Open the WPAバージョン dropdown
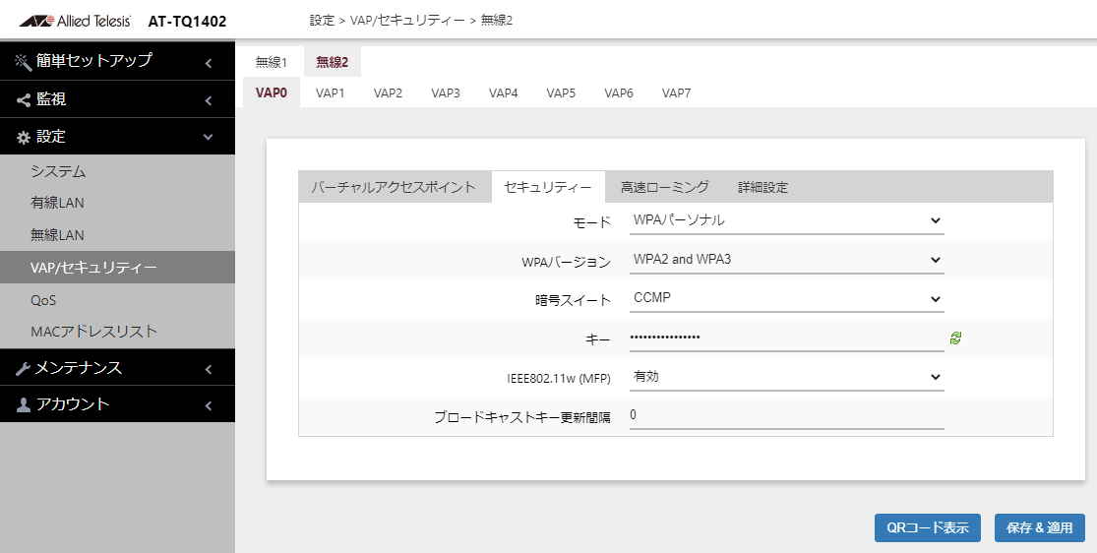 click(x=786, y=260)
